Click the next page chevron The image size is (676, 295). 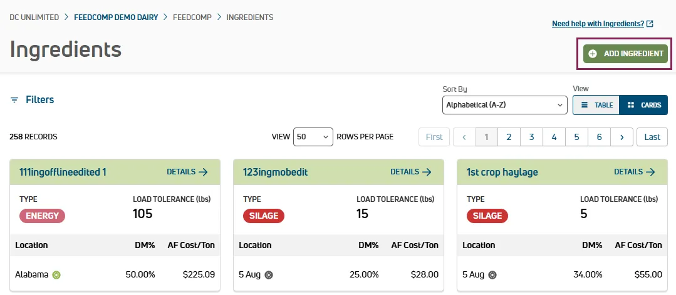(x=621, y=137)
